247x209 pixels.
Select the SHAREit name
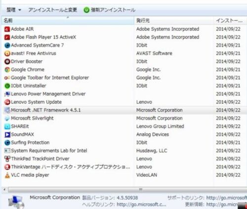pyautogui.click(x=20, y=126)
